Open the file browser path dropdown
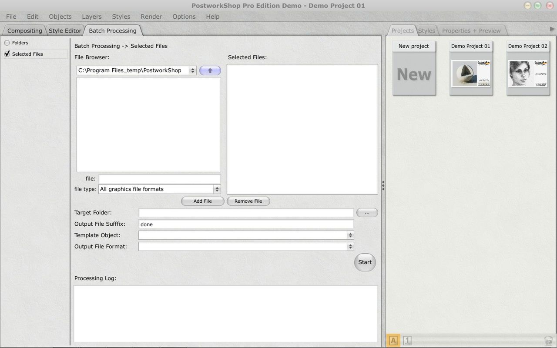 coord(192,70)
